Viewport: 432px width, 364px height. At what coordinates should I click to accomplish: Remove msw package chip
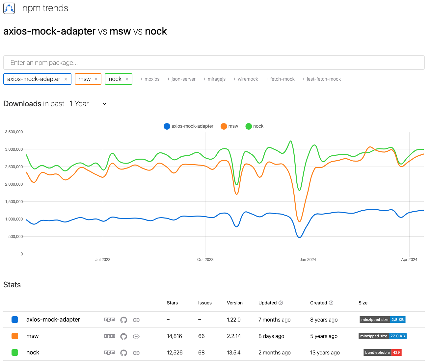pos(96,79)
